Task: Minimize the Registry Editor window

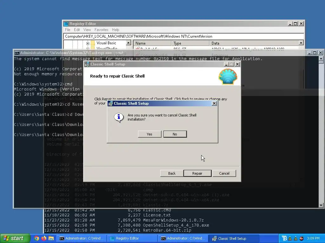Action: (x=291, y=24)
